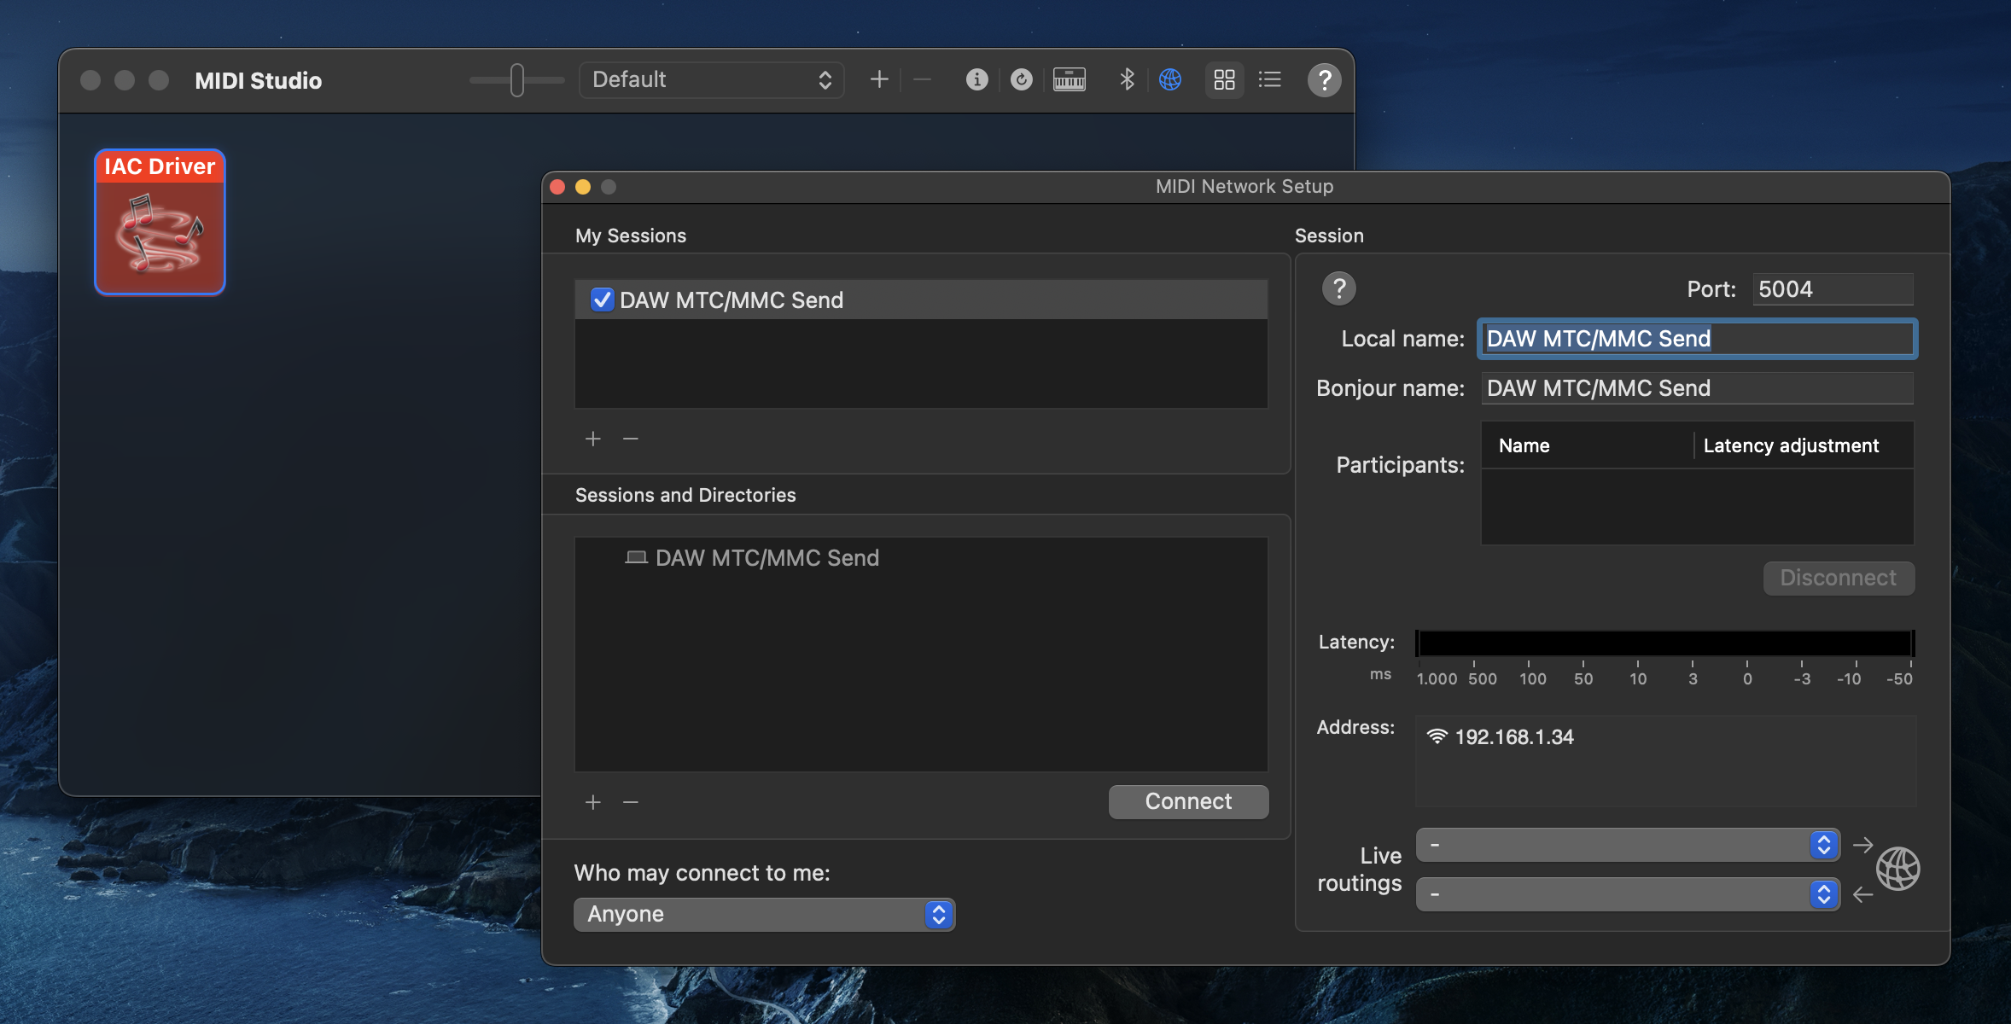Open the Default configuration dropdown

click(711, 79)
